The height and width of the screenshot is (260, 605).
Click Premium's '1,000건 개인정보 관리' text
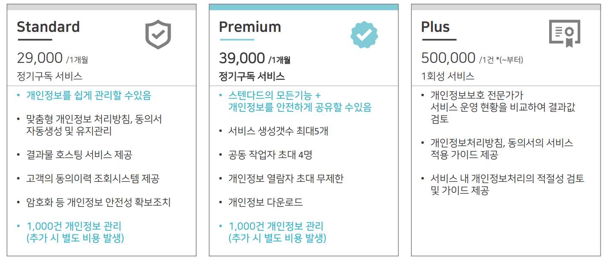[x=276, y=226]
